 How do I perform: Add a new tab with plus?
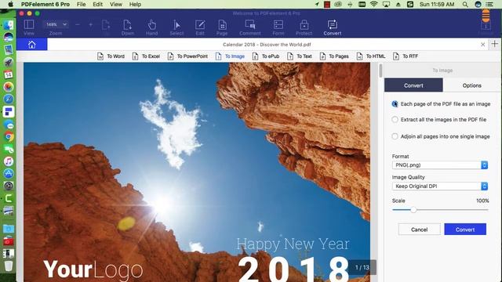pyautogui.click(x=495, y=44)
